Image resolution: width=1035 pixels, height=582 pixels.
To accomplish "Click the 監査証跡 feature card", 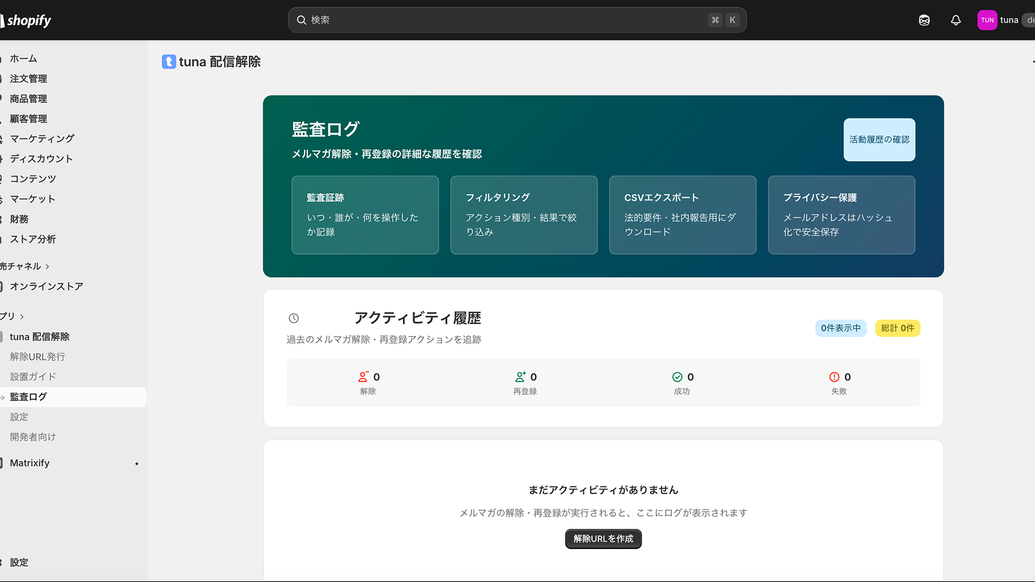I will (x=365, y=215).
